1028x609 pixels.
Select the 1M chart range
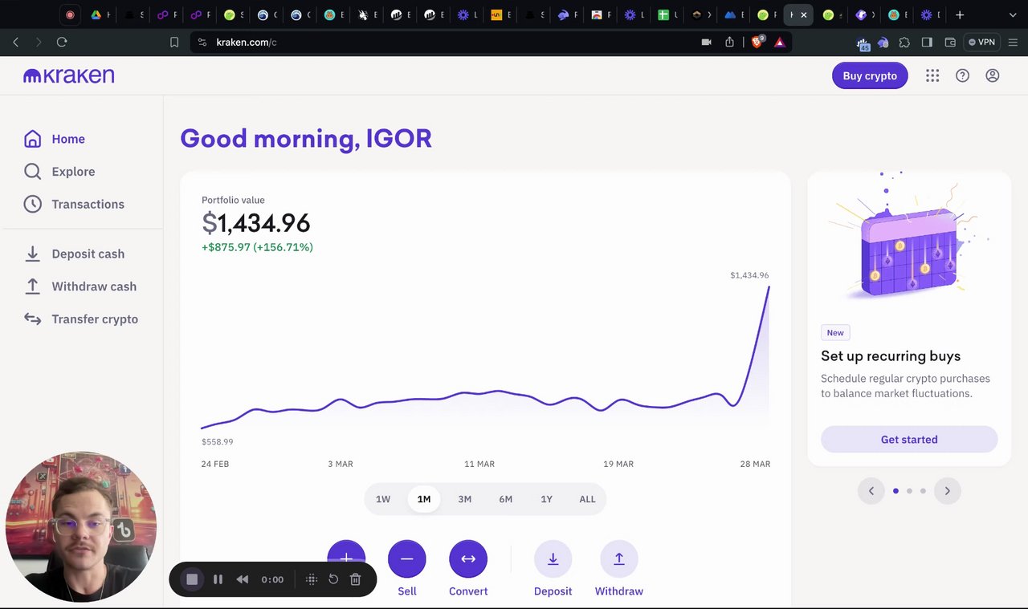click(x=424, y=499)
